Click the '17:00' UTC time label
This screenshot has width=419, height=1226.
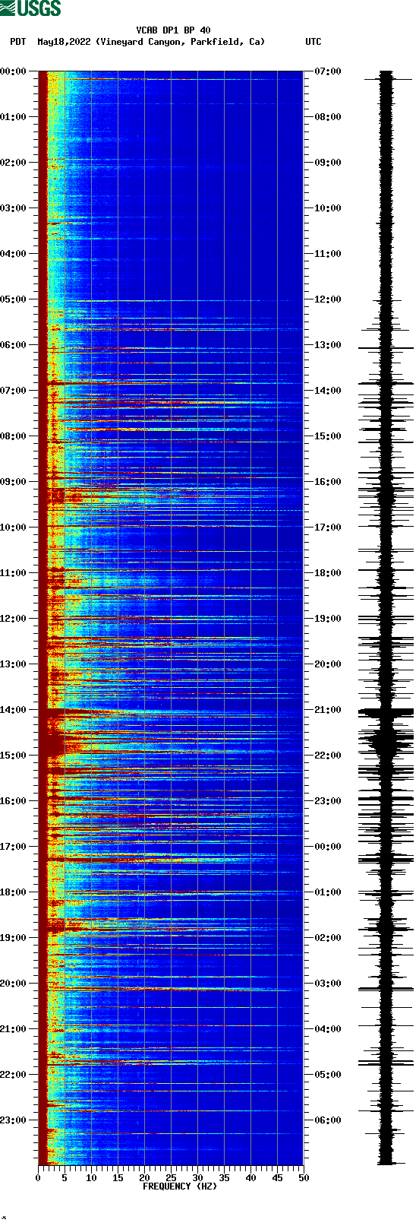coord(328,527)
